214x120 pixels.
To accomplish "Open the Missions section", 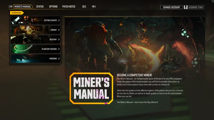I will point(36,59).
